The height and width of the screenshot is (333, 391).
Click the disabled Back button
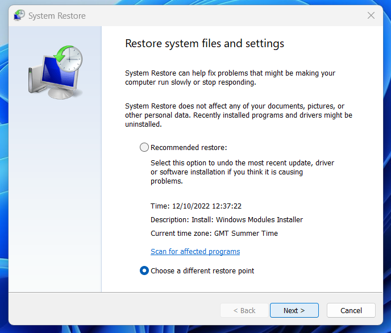coord(244,310)
